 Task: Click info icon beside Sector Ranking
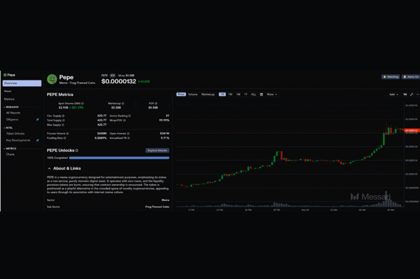(x=129, y=116)
